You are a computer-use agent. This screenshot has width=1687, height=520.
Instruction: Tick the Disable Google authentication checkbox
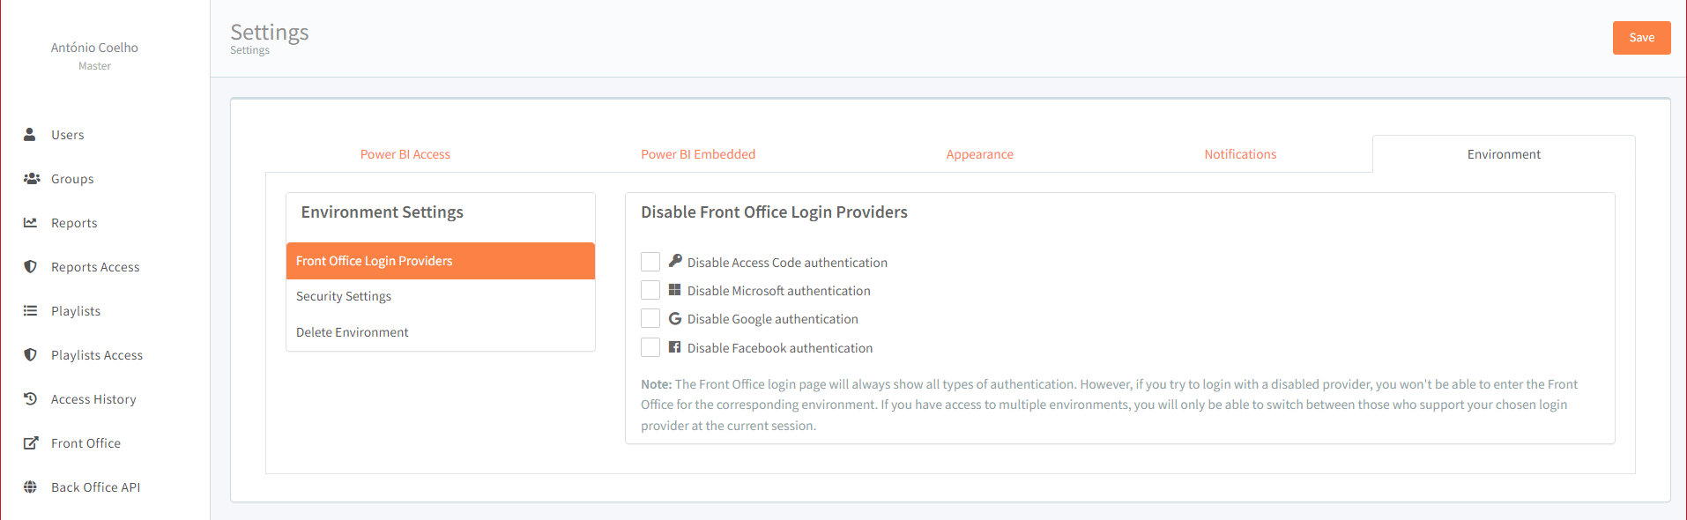[x=650, y=318]
